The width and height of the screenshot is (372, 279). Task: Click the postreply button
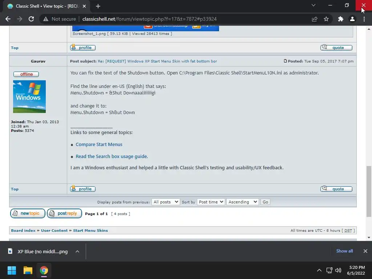65,213
